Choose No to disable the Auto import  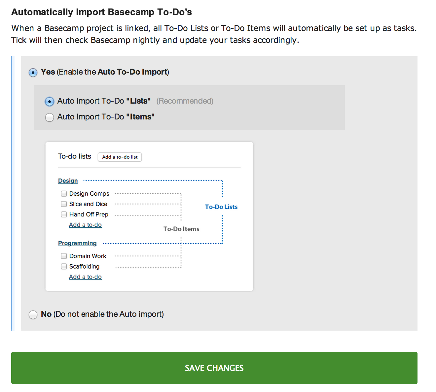coord(33,314)
